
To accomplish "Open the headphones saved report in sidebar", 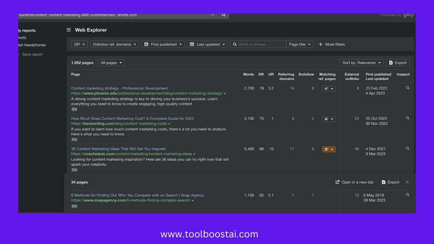I will tap(32, 45).
